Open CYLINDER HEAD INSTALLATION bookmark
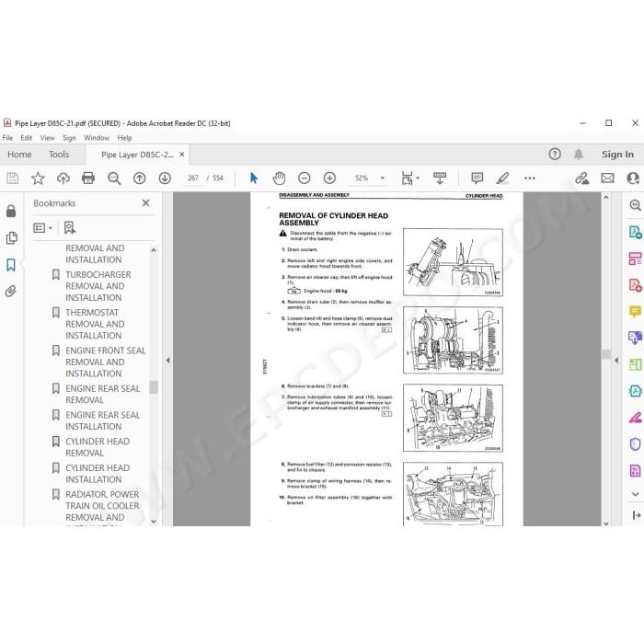The height and width of the screenshot is (644, 644). click(x=98, y=474)
